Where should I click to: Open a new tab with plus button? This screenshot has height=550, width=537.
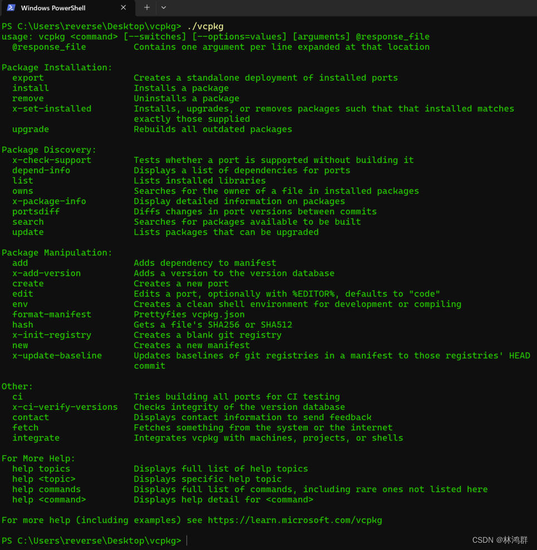click(147, 7)
